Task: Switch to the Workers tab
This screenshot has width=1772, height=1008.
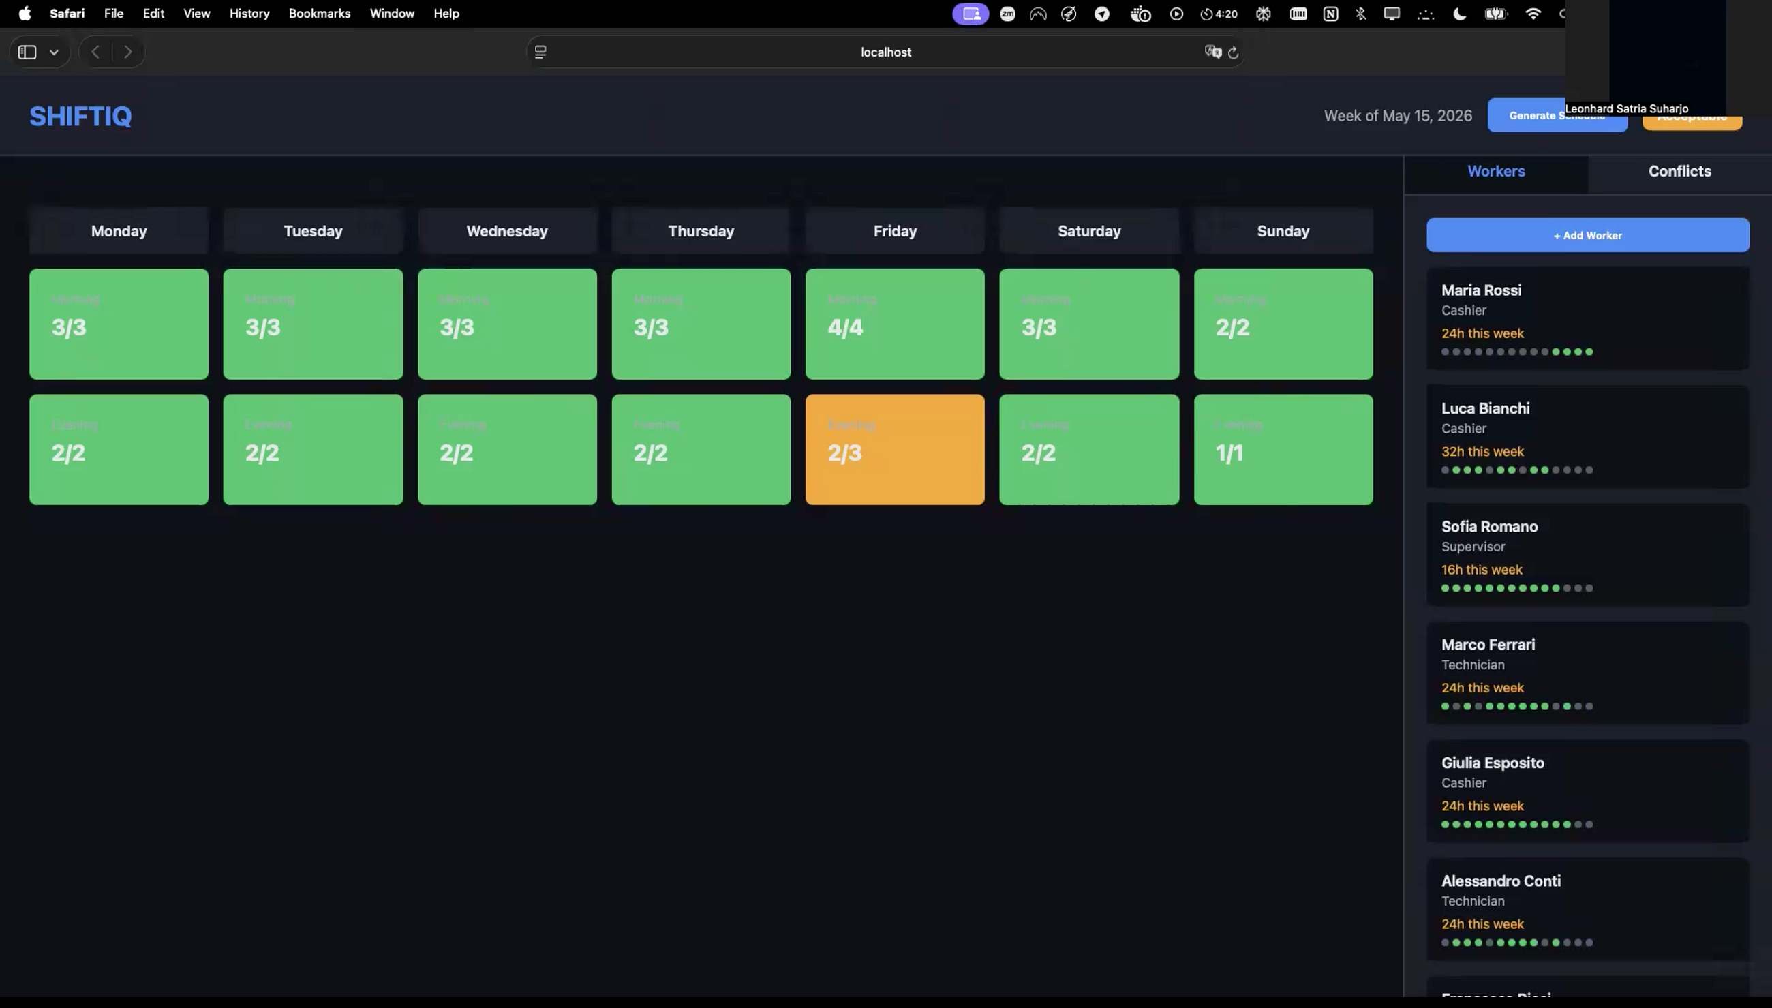Action: click(1496, 171)
